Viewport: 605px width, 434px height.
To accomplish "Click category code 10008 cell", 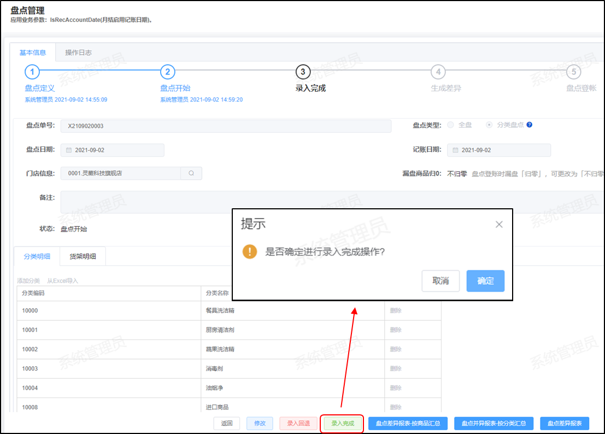I will click(x=109, y=406).
